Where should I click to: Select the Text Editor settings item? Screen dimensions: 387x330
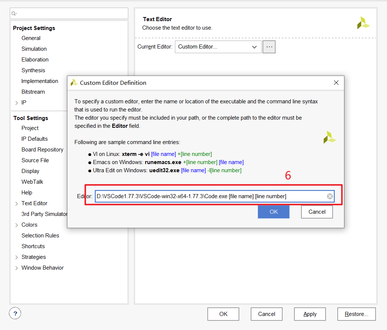click(x=34, y=203)
